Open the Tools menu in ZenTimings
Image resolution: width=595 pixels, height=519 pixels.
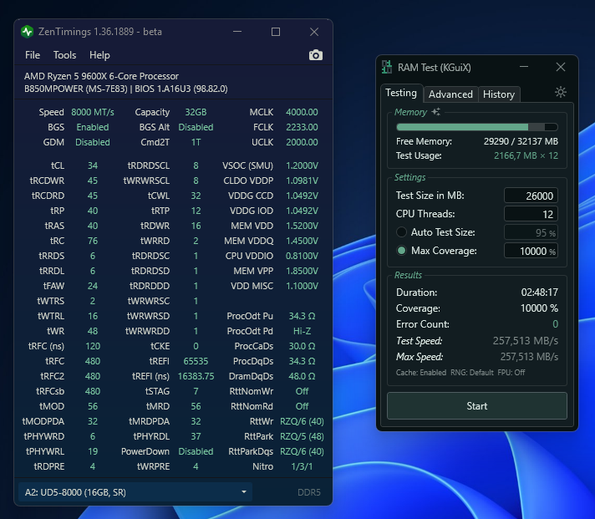(x=64, y=55)
